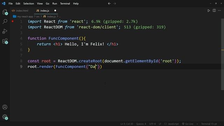Click the unsaved dot on index.js tab
Viewport: 224px width, 126px height.
point(55,10)
